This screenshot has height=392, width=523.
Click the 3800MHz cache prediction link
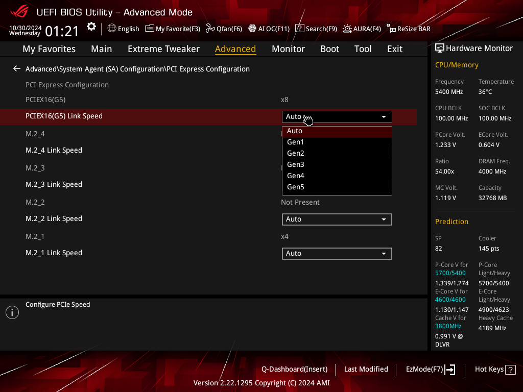(x=448, y=326)
